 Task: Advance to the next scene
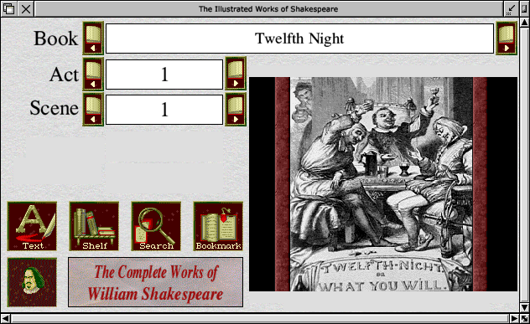(236, 110)
